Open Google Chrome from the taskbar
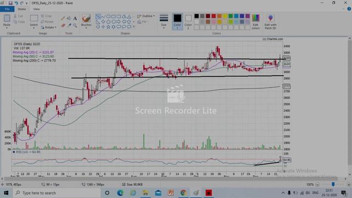 pos(183,193)
